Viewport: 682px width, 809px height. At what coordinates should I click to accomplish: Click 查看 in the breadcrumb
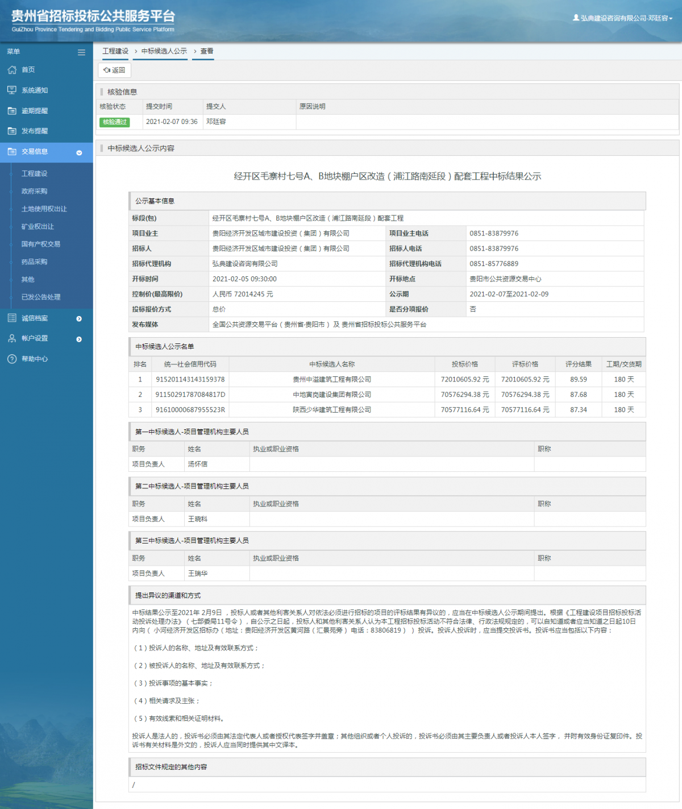(207, 51)
